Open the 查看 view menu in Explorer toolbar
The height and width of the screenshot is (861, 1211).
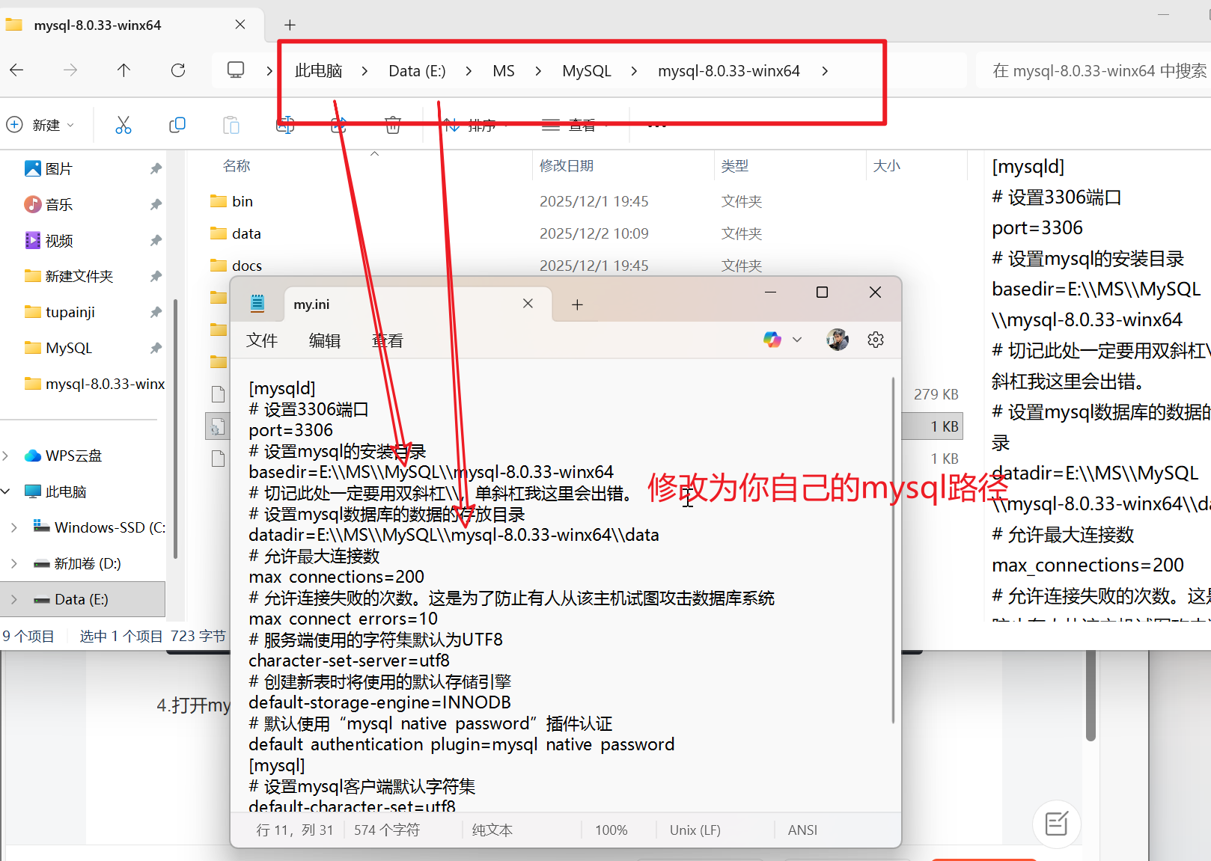[575, 125]
